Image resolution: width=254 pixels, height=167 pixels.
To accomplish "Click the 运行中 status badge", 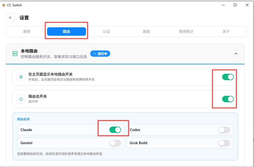I will point(100,54).
